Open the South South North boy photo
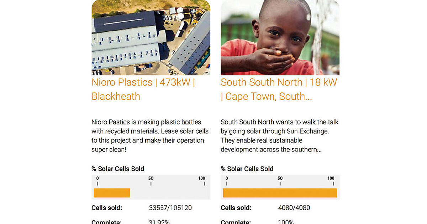Screen dimensions: 427x224 tap(280, 37)
